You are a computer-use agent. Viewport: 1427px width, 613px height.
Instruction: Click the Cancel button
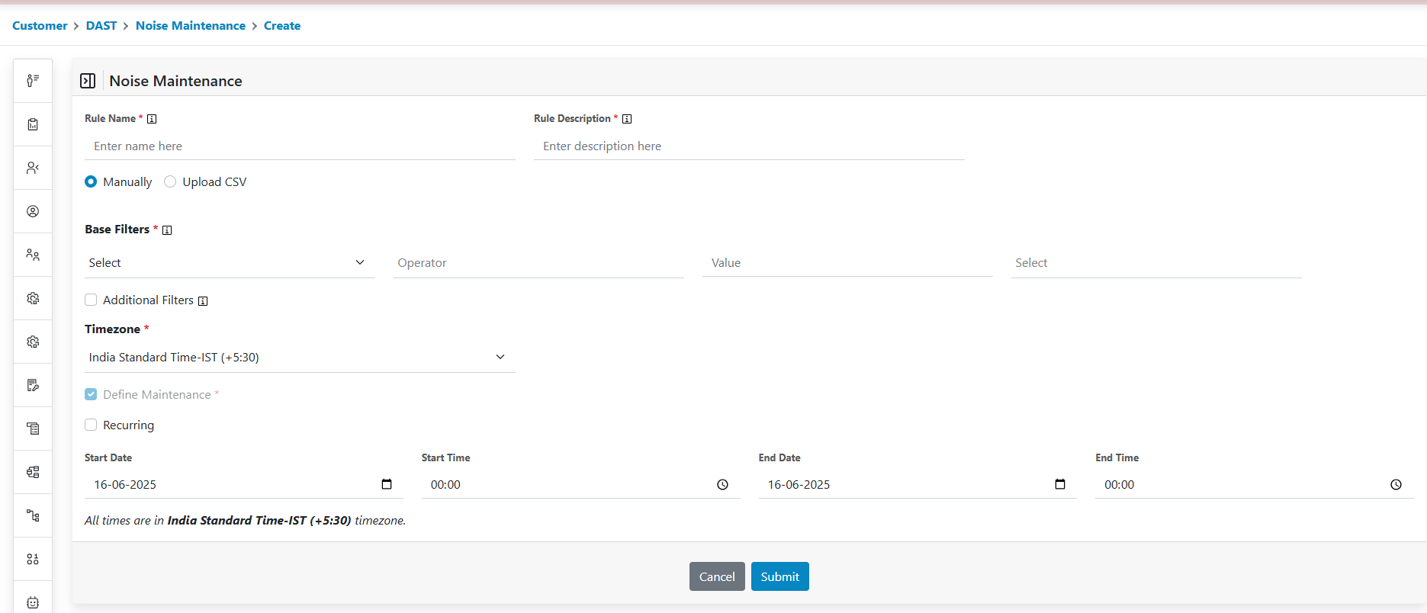pos(717,576)
